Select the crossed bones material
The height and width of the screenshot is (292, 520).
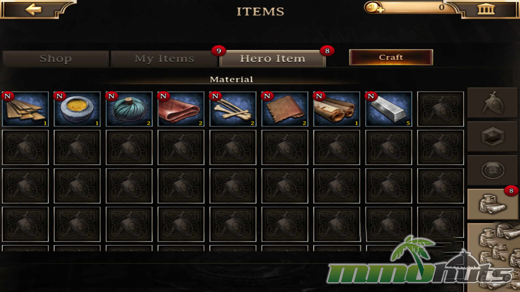point(233,109)
